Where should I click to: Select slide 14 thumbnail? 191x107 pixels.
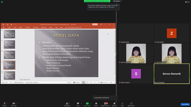click(9, 34)
